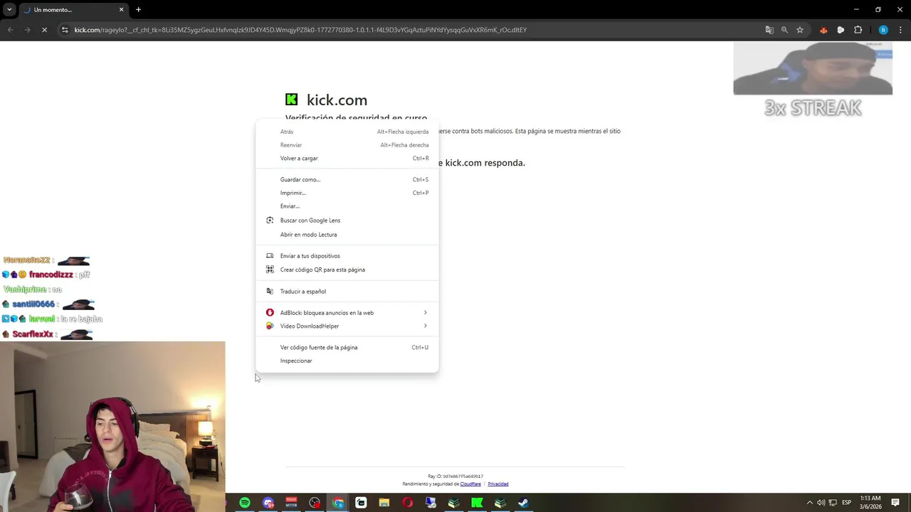Click the QR code icon in context menu
The height and width of the screenshot is (512, 911).
pyautogui.click(x=270, y=270)
